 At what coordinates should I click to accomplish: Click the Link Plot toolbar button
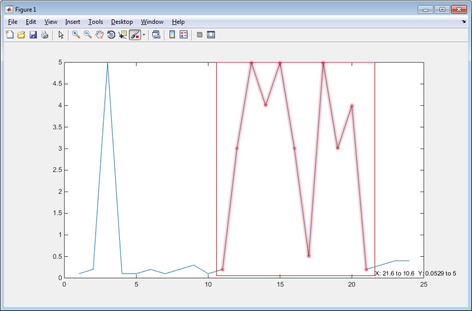pos(156,35)
